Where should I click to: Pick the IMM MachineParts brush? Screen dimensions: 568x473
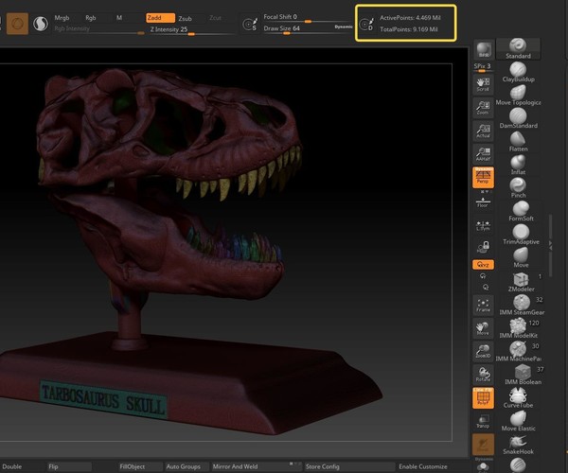tap(518, 351)
